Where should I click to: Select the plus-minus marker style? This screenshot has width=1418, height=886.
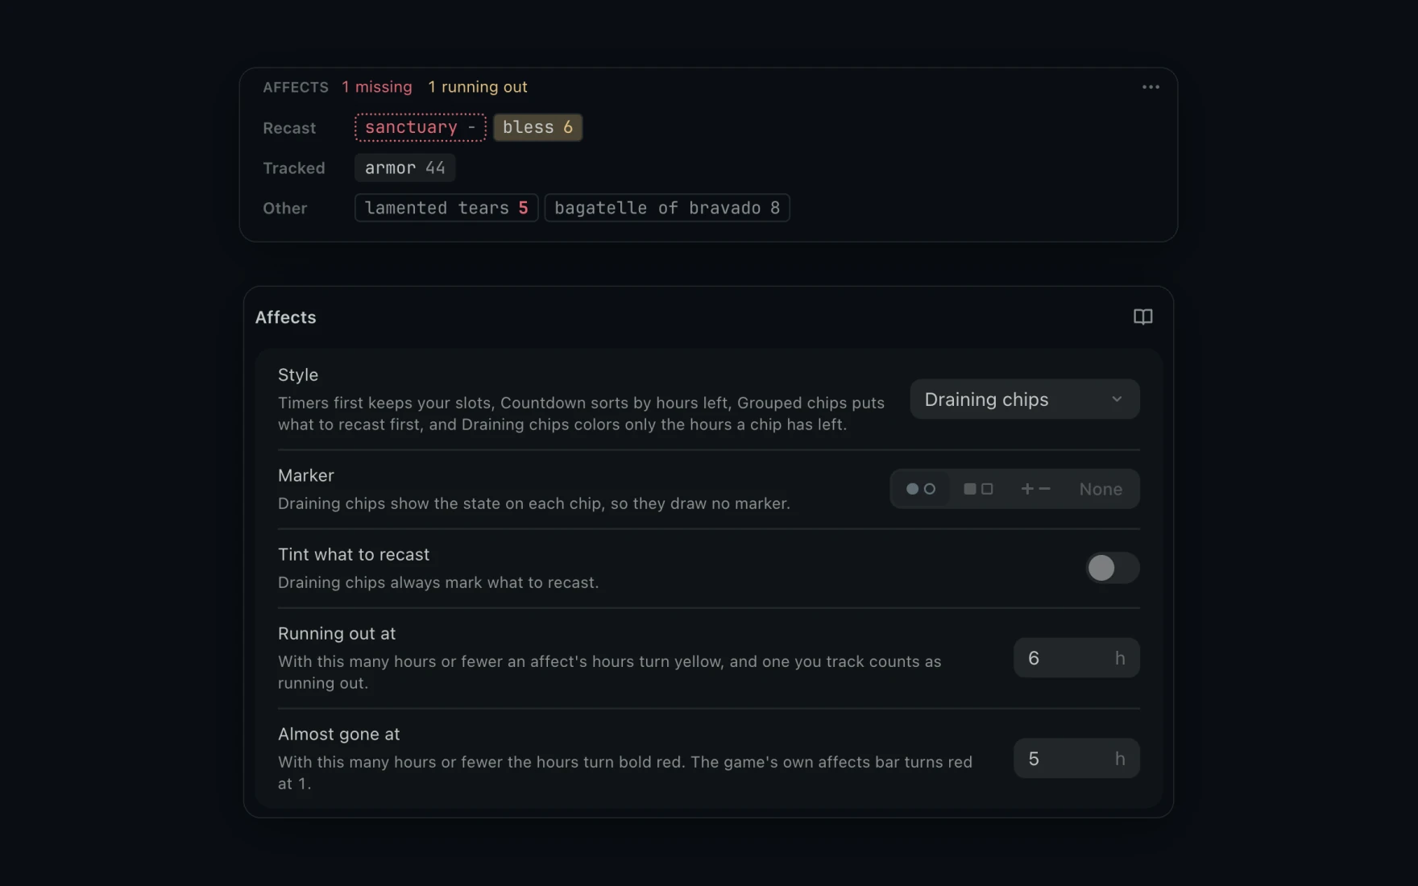coord(1035,489)
